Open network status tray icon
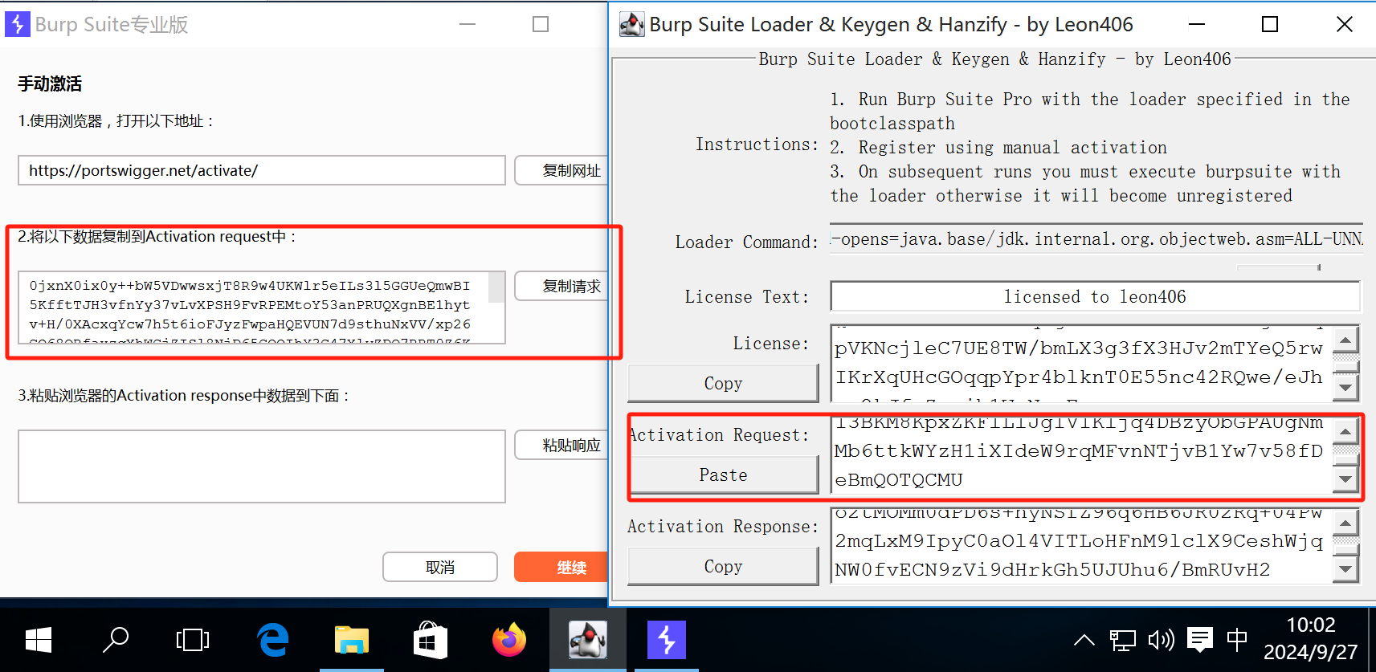 pyautogui.click(x=1122, y=640)
